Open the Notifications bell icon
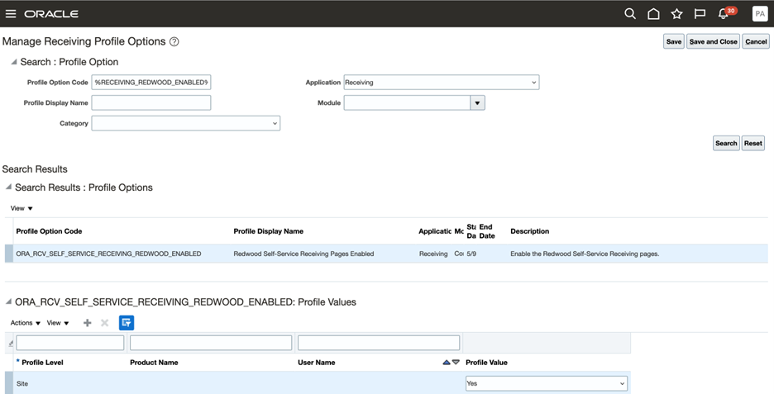The height and width of the screenshot is (394, 774). (724, 14)
